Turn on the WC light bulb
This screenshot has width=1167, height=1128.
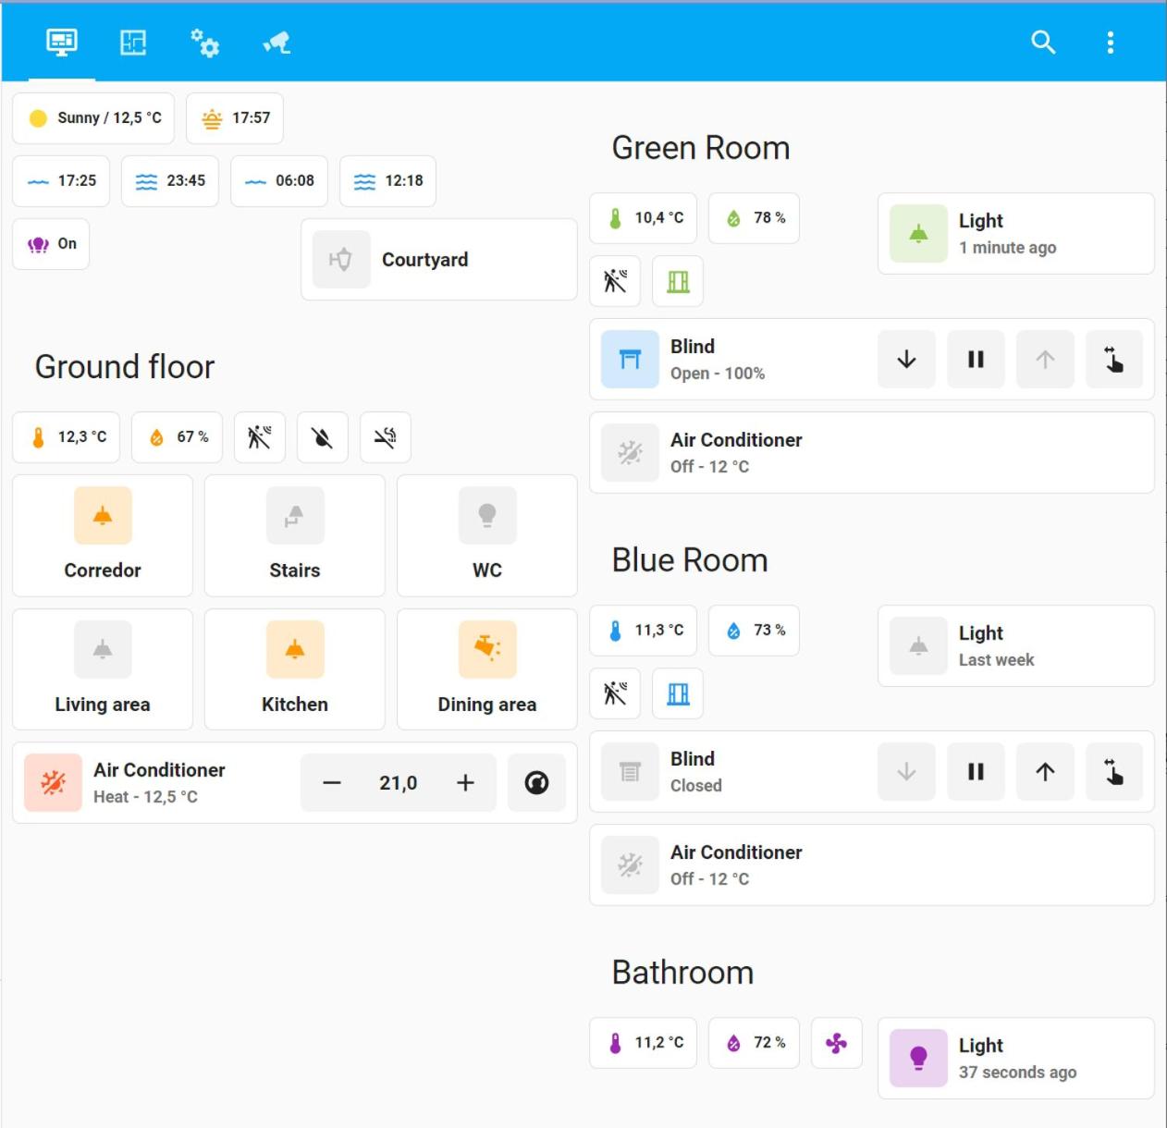click(487, 535)
